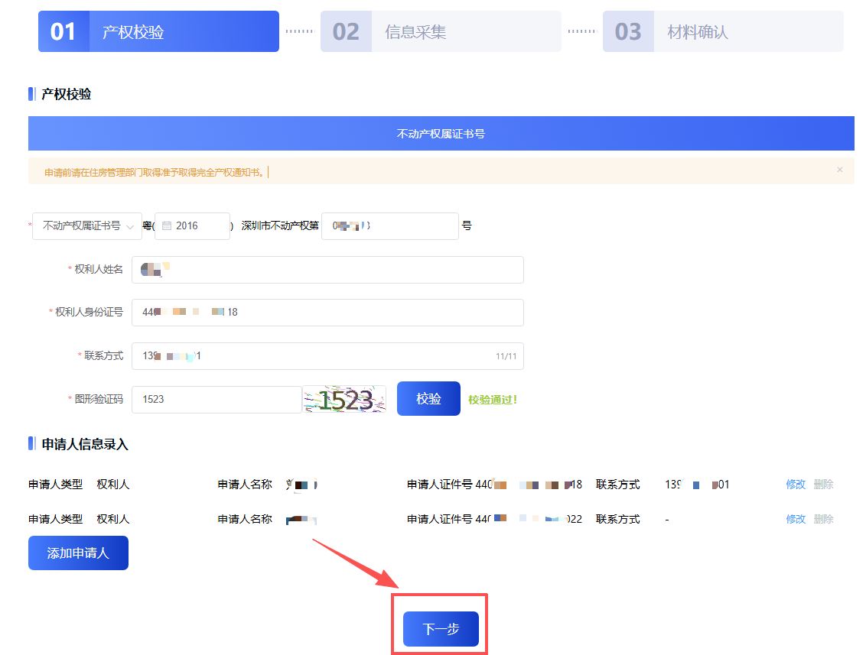The image size is (866, 655).
Task: Click the 图形验证码 text input
Action: (x=216, y=400)
